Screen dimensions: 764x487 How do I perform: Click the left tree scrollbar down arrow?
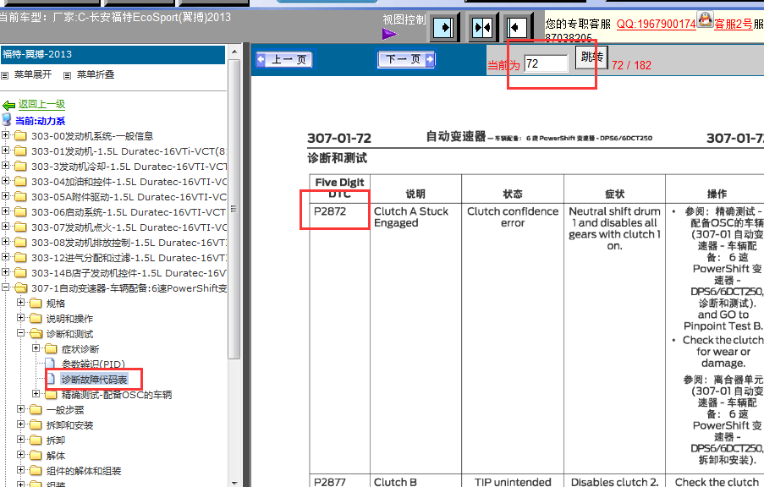[x=234, y=483]
